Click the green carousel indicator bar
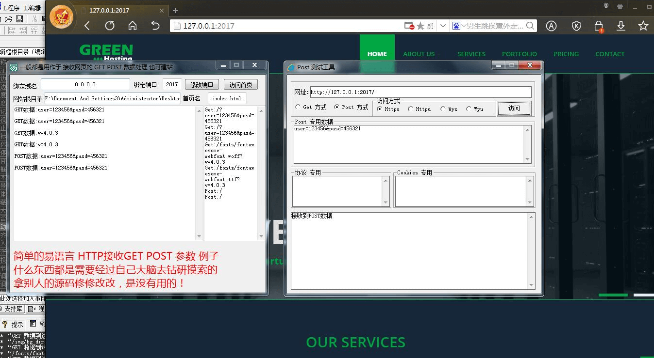The height and width of the screenshot is (358, 654). coord(613,295)
